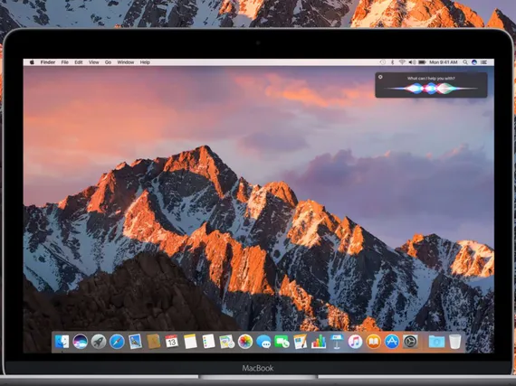Open the Calendar app showing 13
The height and width of the screenshot is (386, 516).
172,342
